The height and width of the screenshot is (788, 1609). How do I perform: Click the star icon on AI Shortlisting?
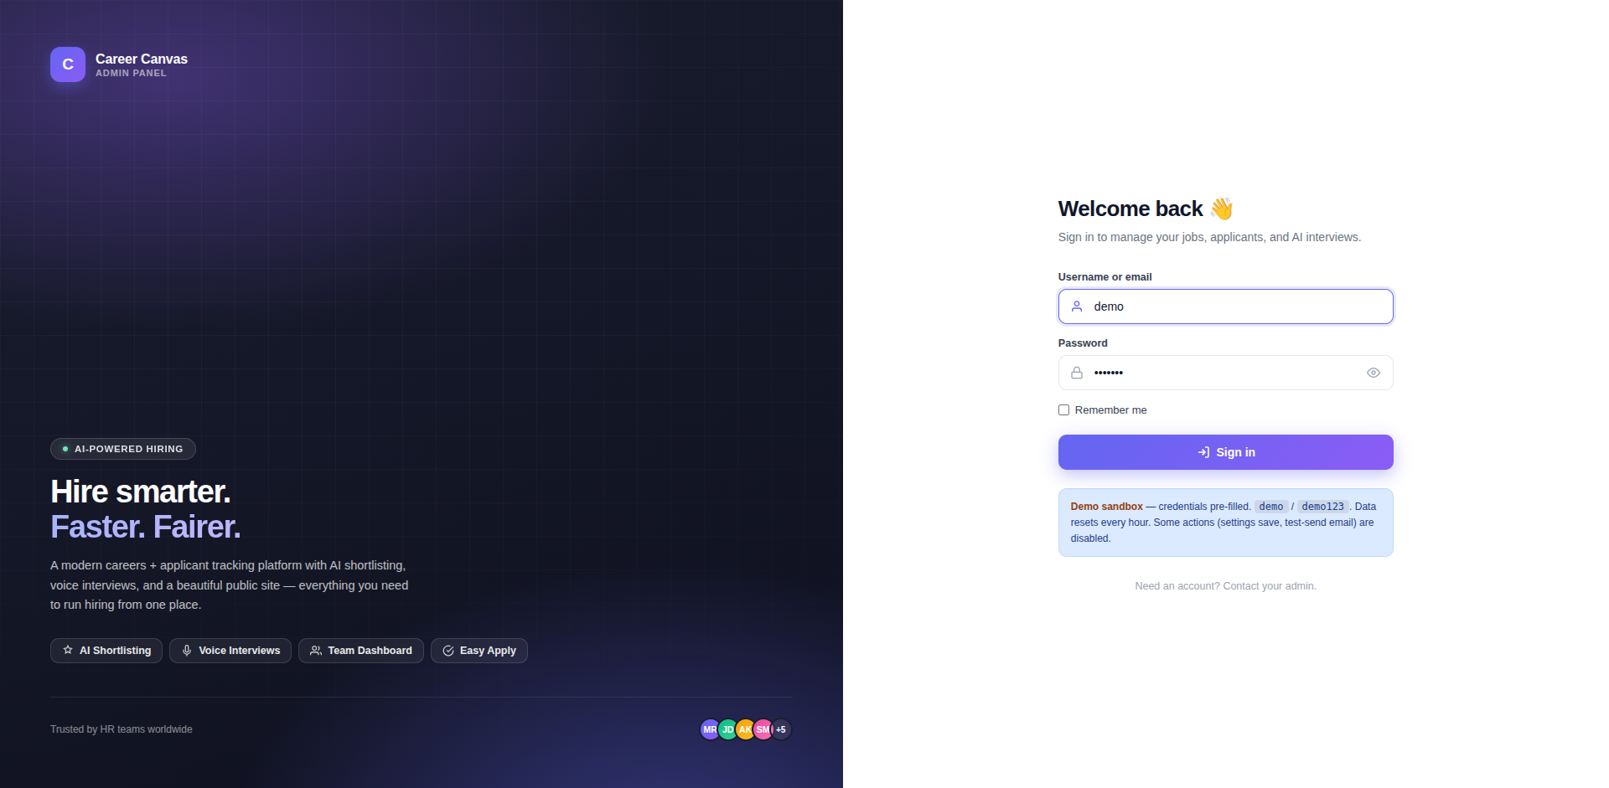pos(68,651)
